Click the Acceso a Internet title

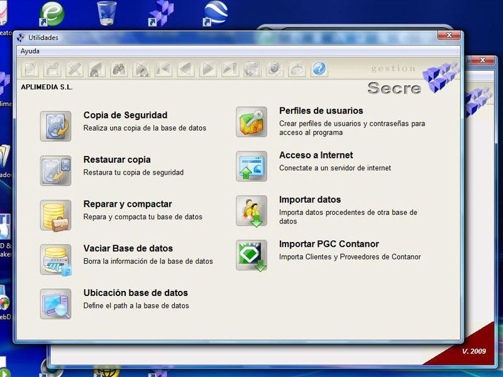point(316,155)
